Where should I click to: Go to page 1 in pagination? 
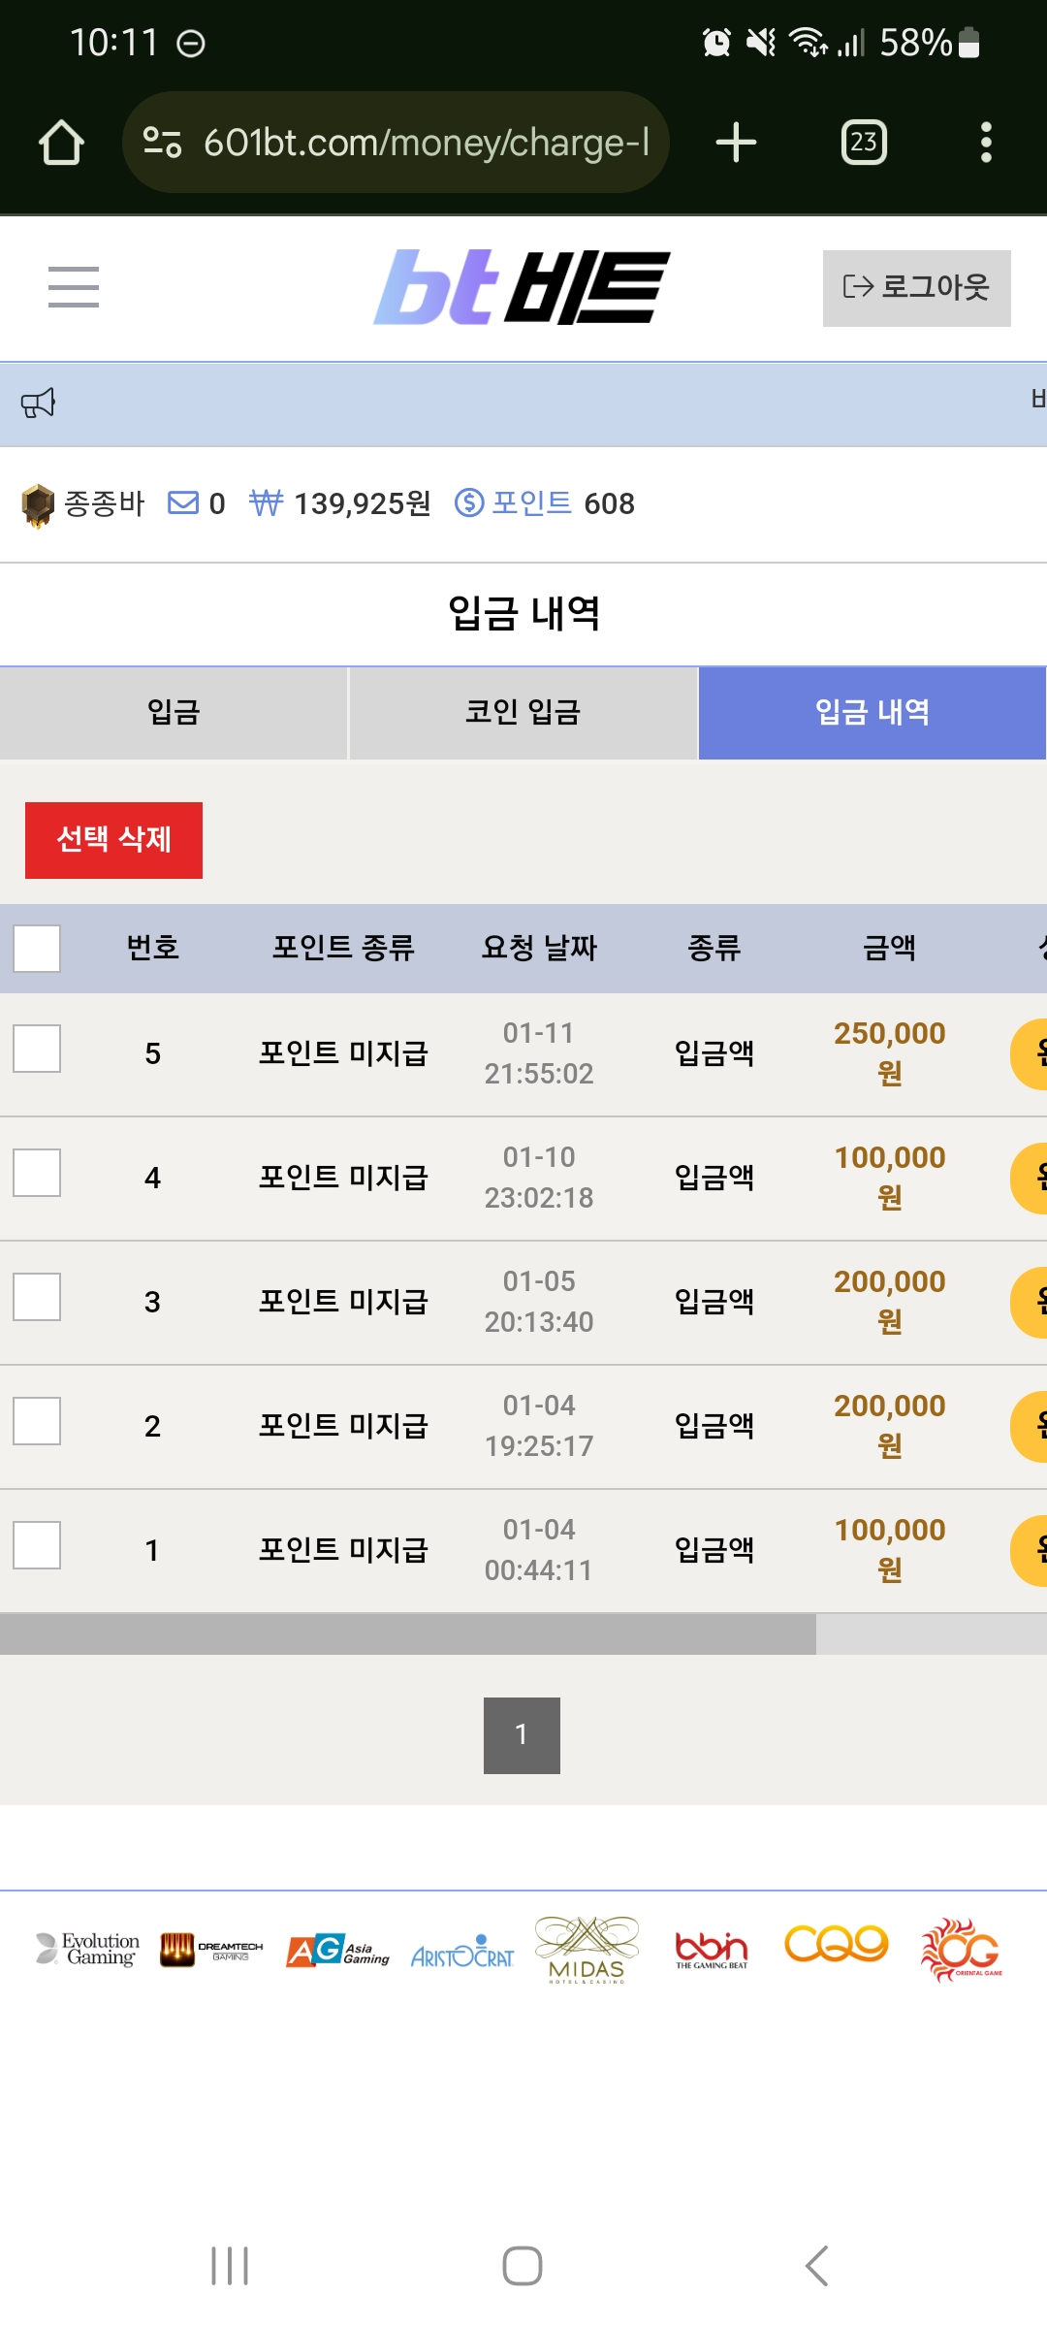pyautogui.click(x=522, y=1735)
